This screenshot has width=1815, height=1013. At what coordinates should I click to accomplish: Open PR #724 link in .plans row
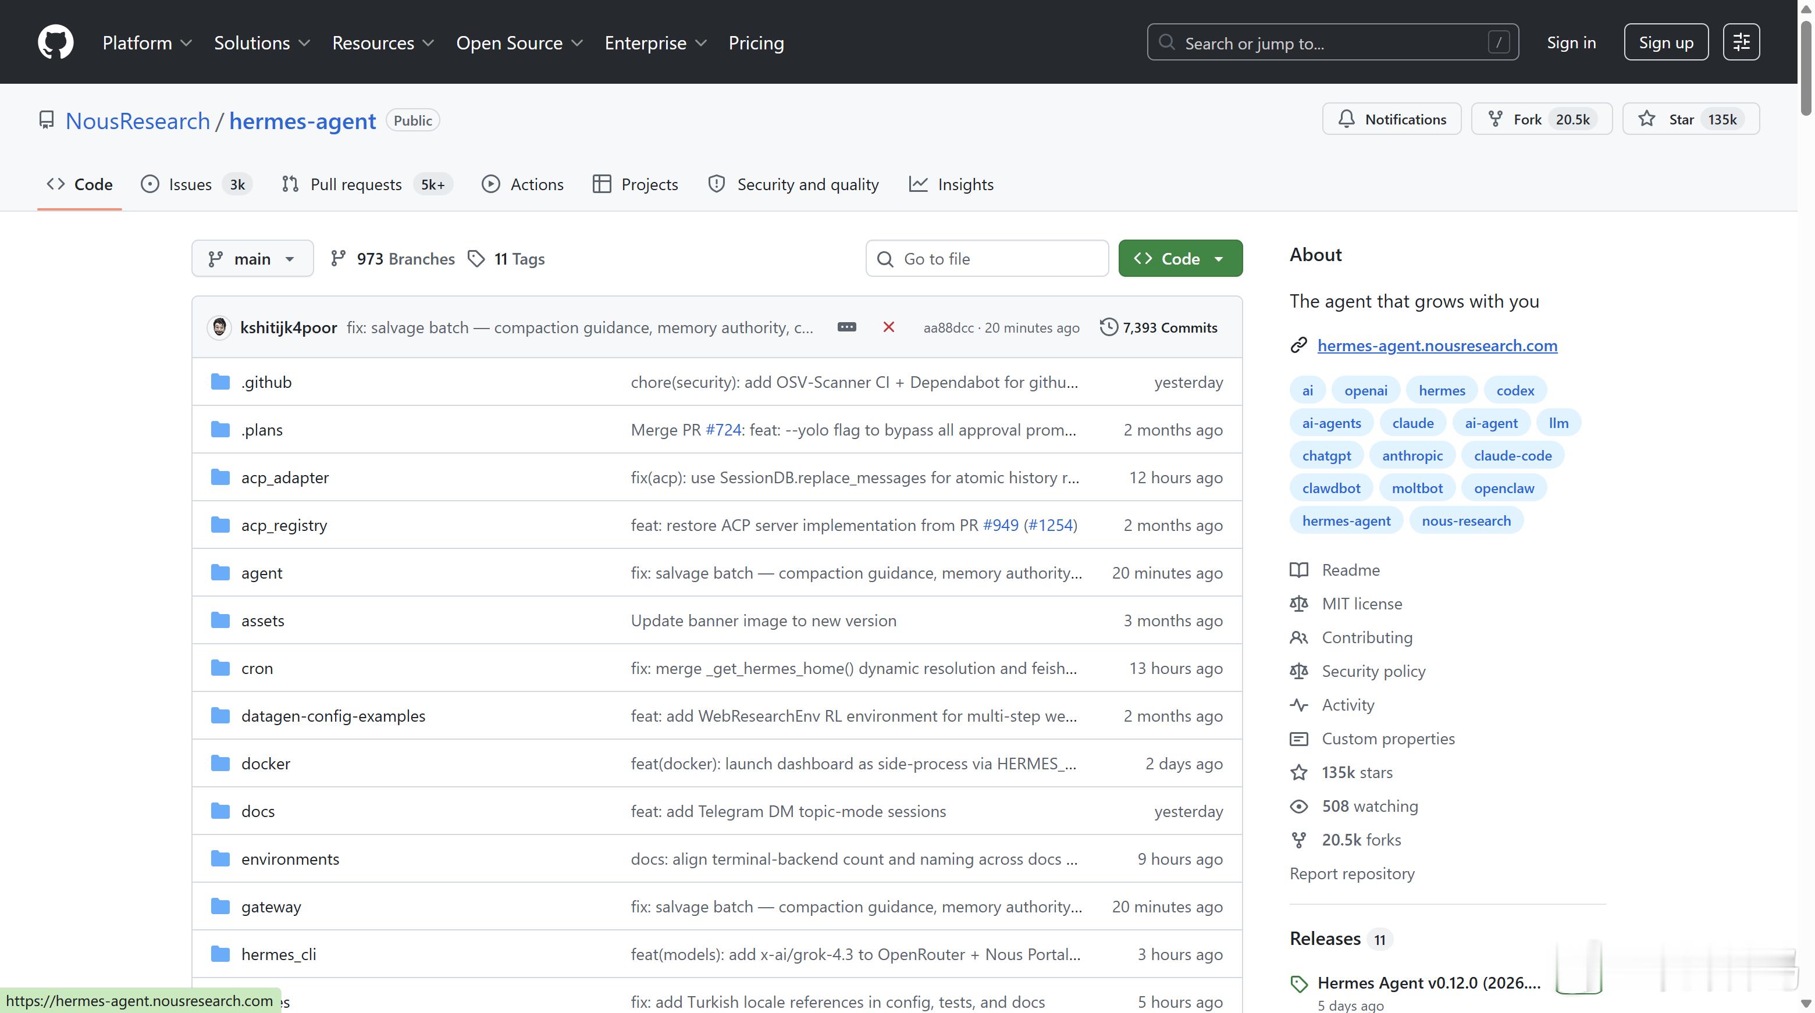pos(723,430)
